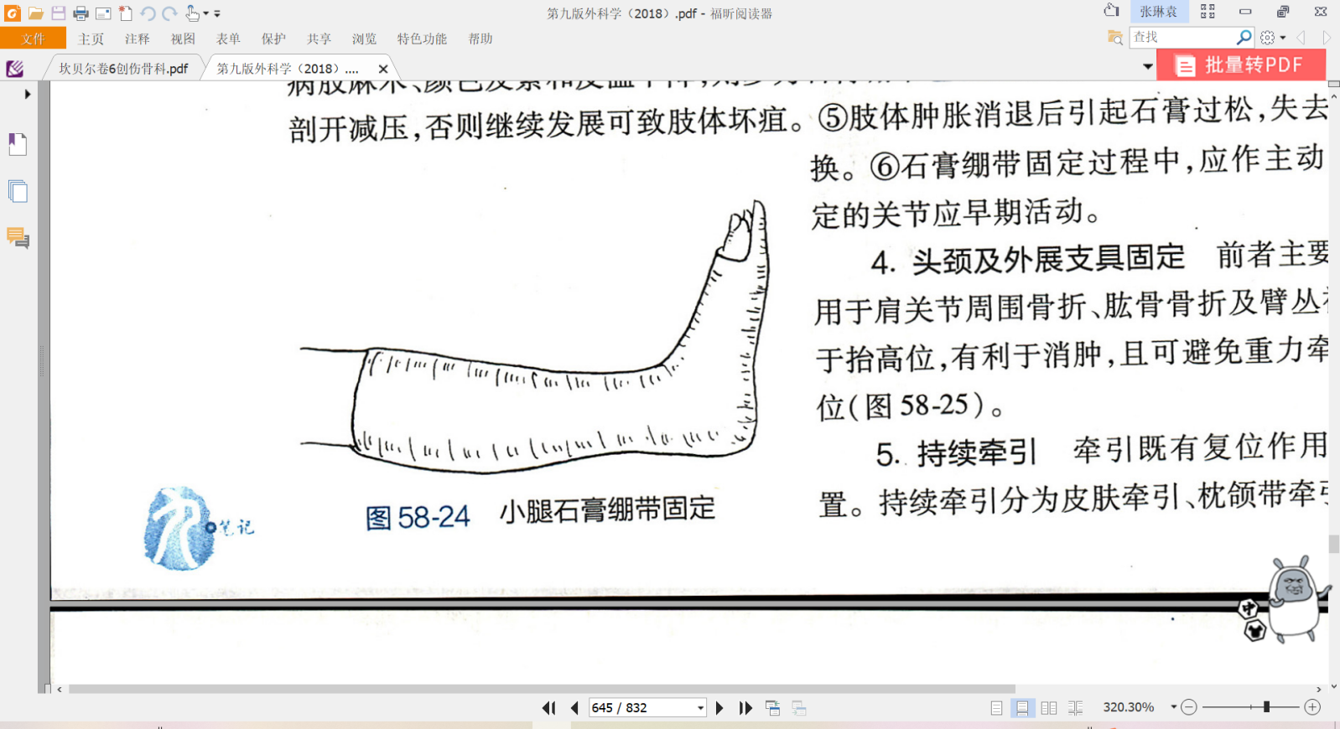The height and width of the screenshot is (729, 1340).
Task: Switch to facing pages view mode
Action: (1048, 708)
